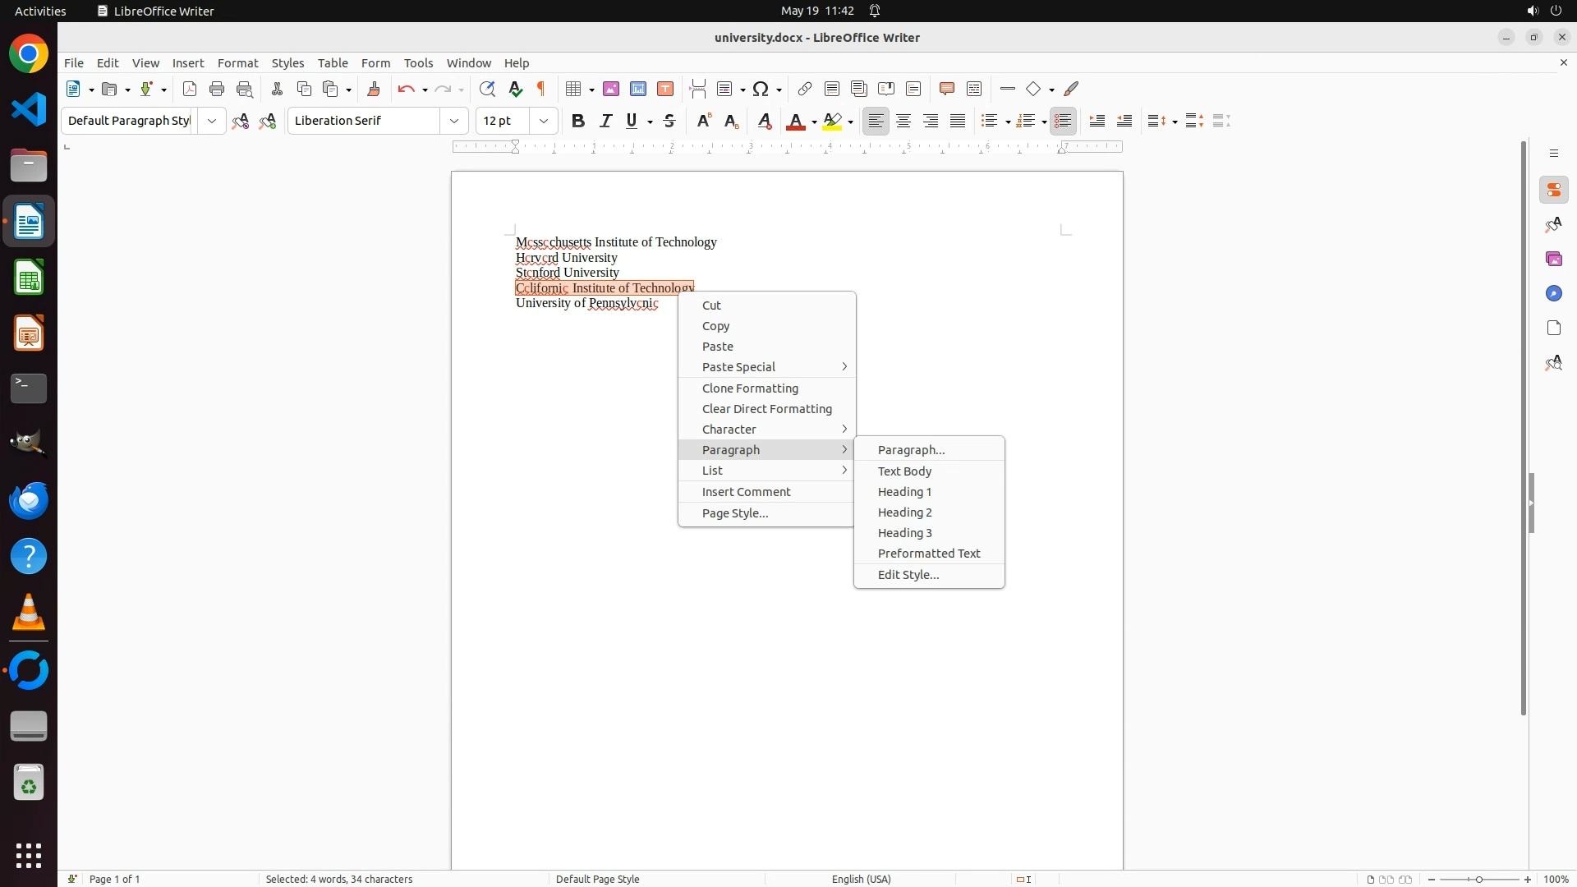
Task: Expand the font name dropdown
Action: point(454,121)
